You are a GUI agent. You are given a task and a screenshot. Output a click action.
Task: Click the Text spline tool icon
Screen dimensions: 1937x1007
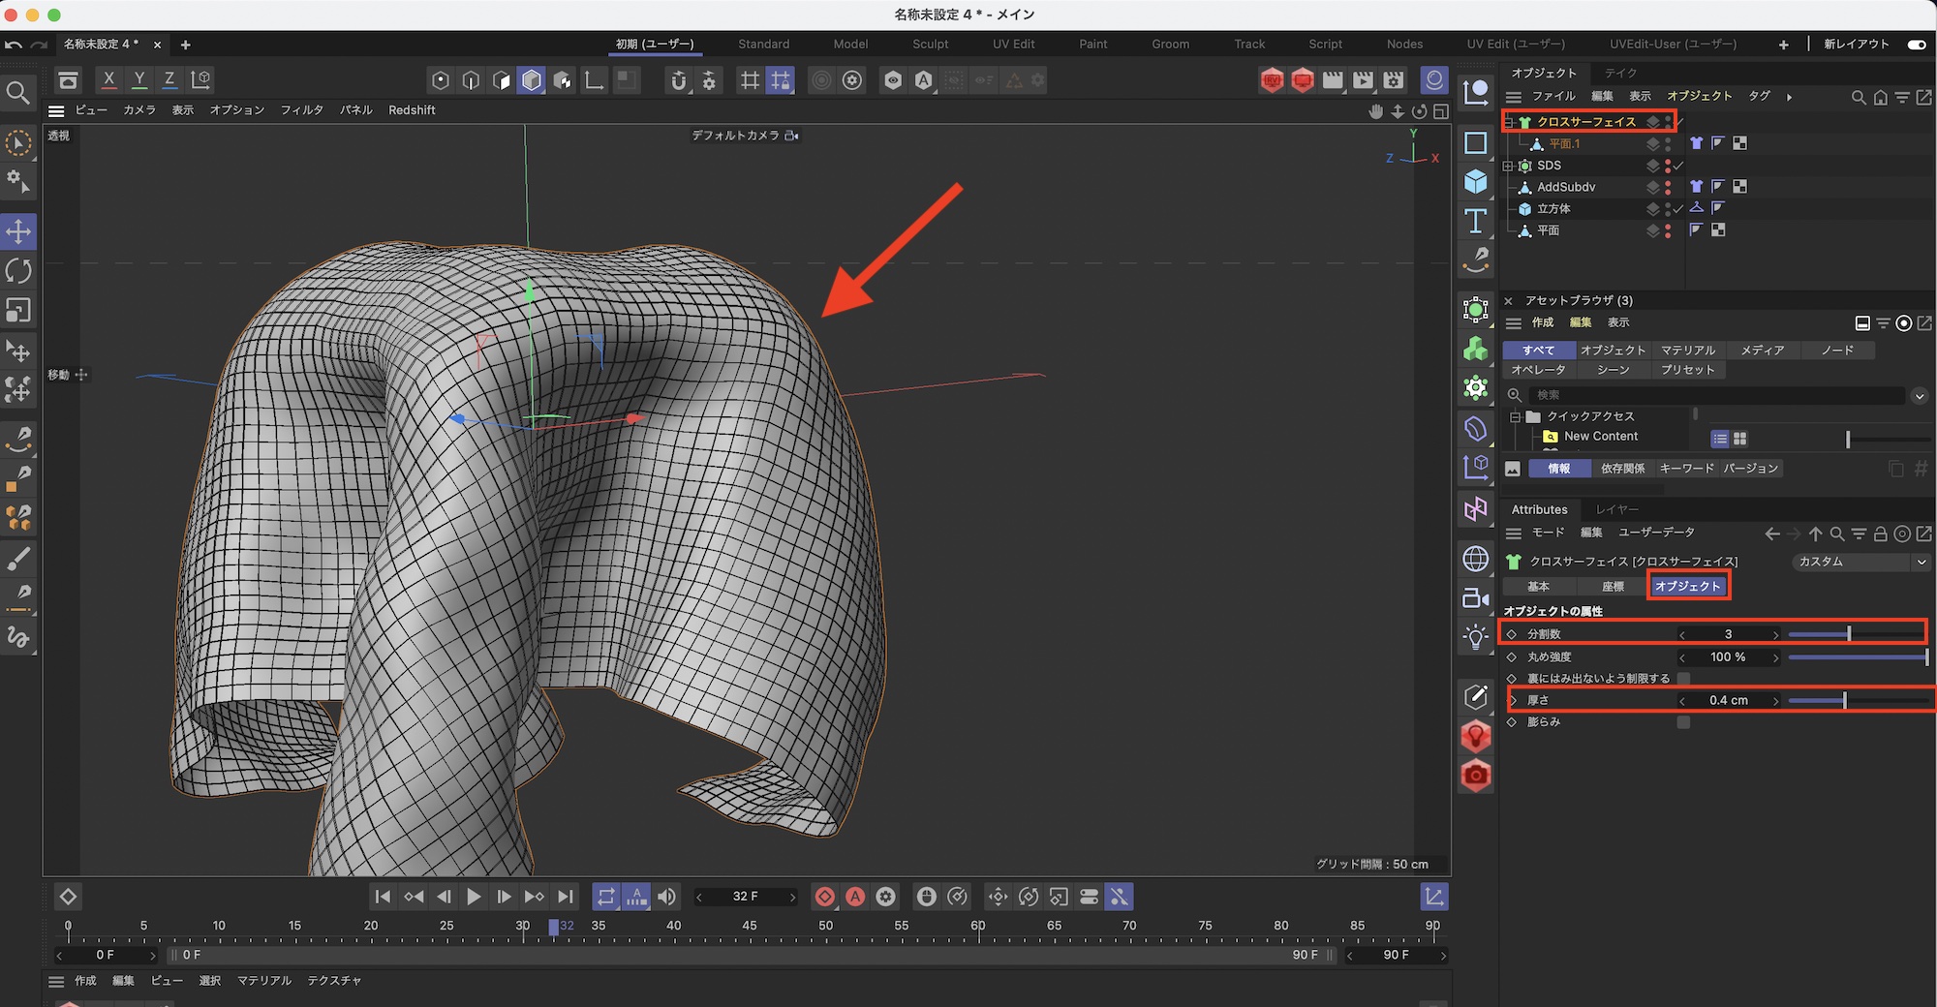1475,222
